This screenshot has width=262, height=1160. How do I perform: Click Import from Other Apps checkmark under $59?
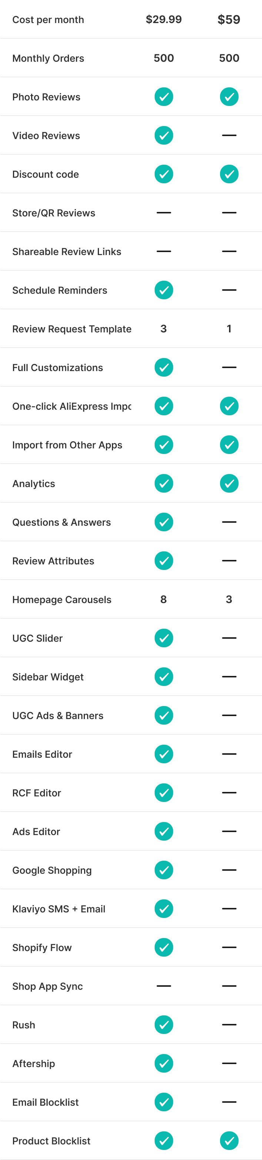(x=229, y=445)
